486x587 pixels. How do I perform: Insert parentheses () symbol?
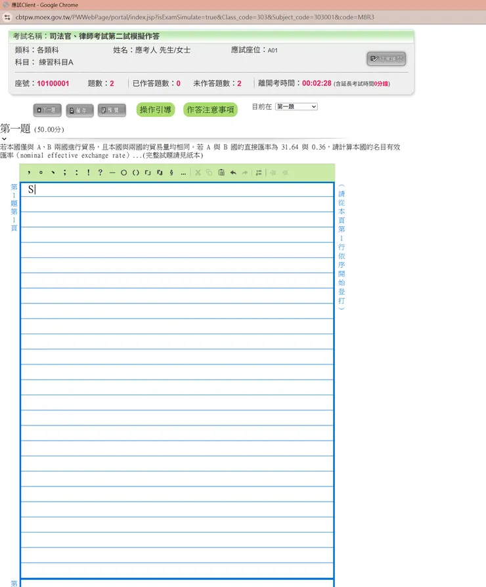pos(136,173)
